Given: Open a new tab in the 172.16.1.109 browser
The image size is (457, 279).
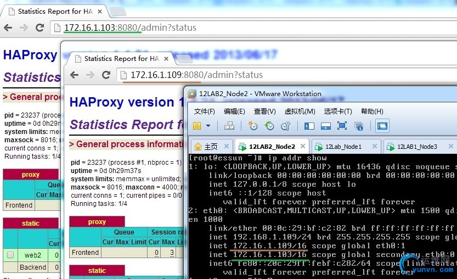Looking at the screenshot, I should point(184,59).
